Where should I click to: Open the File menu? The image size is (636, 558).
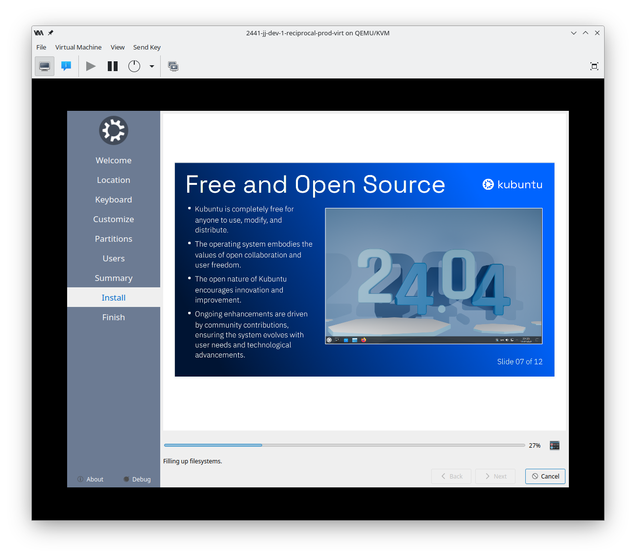click(41, 47)
